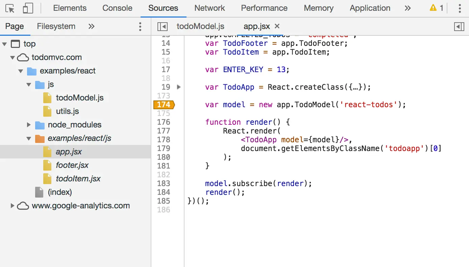Activate the inspect element picker icon

coord(10,8)
